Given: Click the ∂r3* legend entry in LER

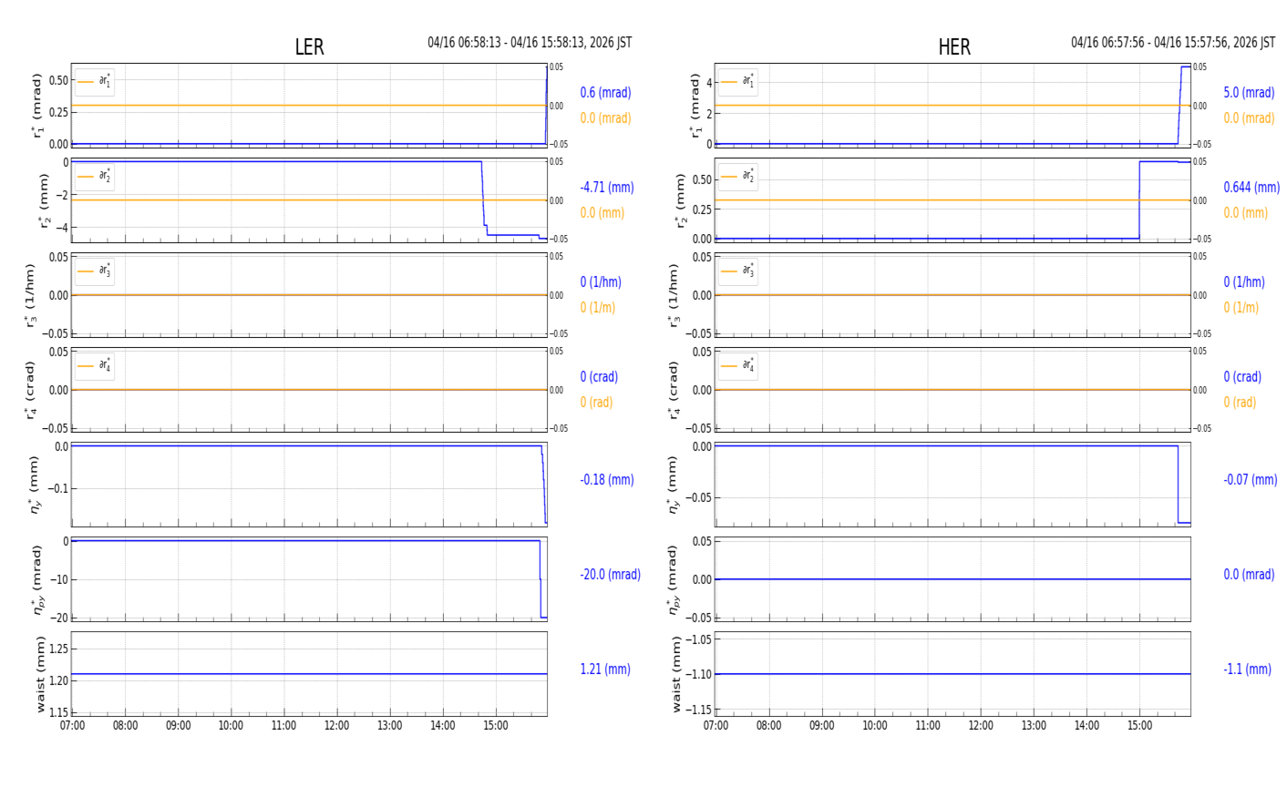Looking at the screenshot, I should click(95, 271).
